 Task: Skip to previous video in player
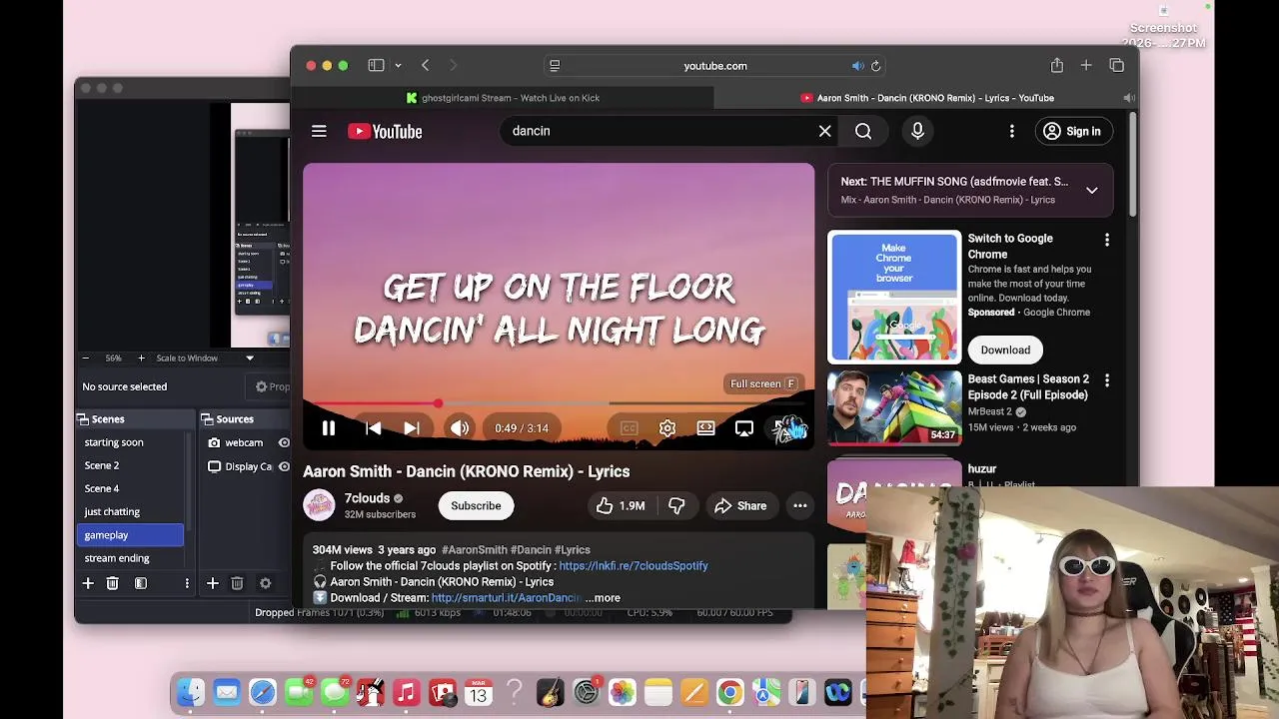pyautogui.click(x=373, y=428)
